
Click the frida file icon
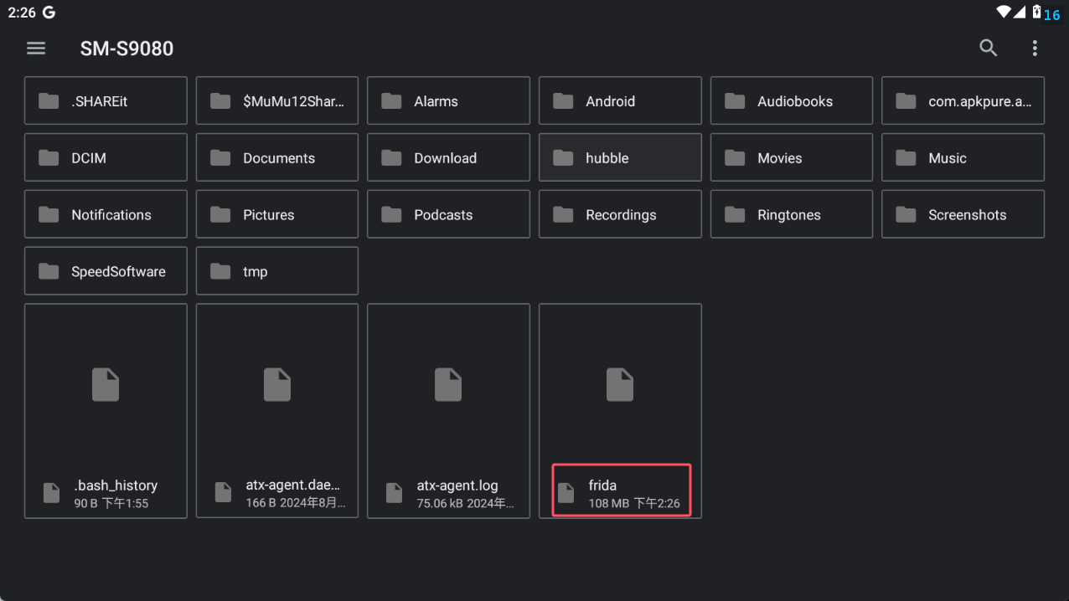tap(620, 385)
